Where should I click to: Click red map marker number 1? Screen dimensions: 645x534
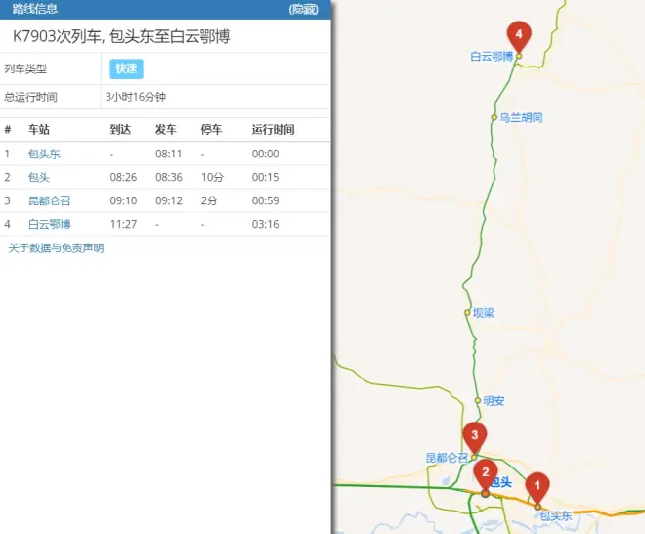click(x=537, y=485)
